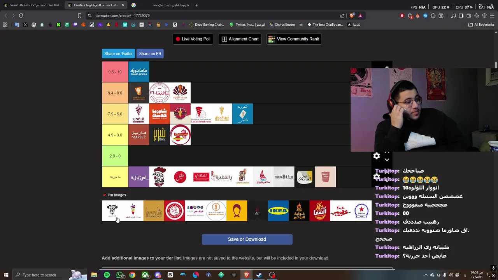
Task: Open a new browser tab
Action: click(196, 5)
